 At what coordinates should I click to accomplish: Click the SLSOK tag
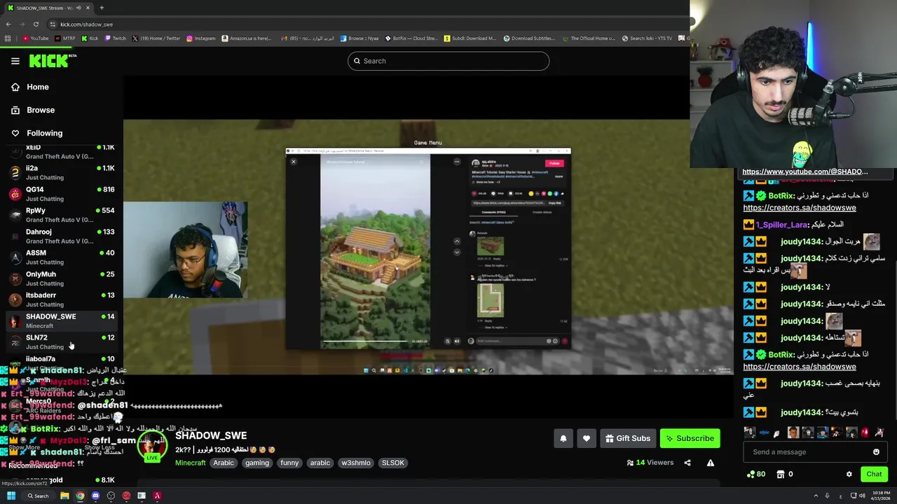pos(393,463)
